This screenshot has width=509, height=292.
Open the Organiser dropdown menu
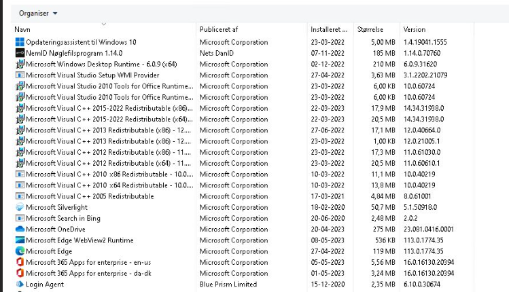point(38,13)
